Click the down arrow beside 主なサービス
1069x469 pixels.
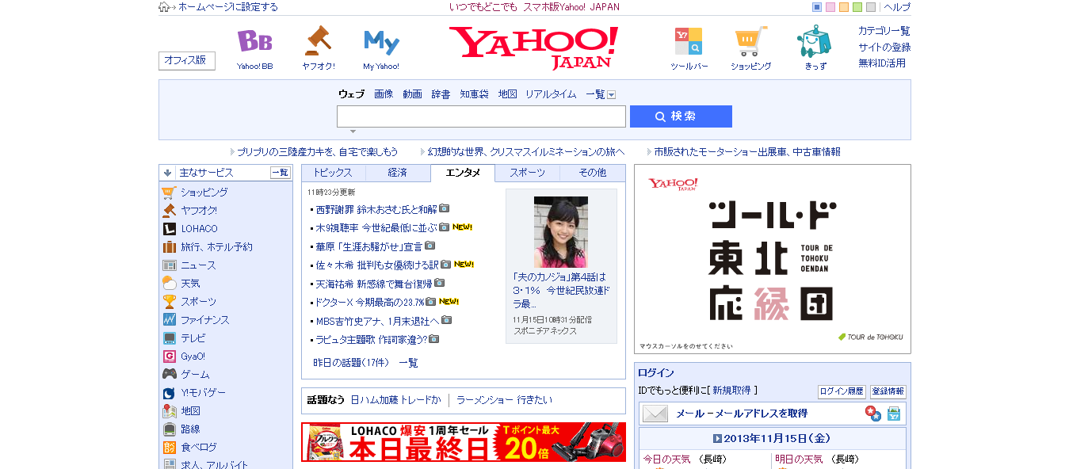tap(167, 173)
